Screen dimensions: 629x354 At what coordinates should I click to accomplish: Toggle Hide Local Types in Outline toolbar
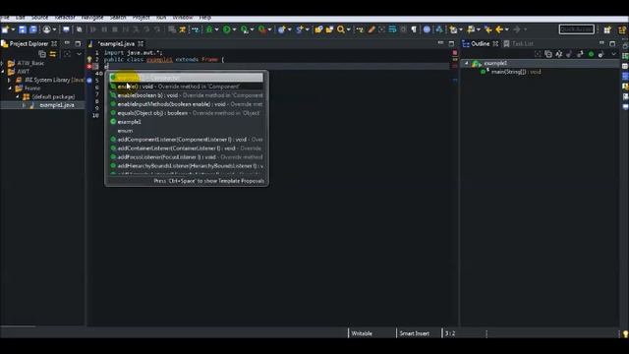(x=600, y=54)
